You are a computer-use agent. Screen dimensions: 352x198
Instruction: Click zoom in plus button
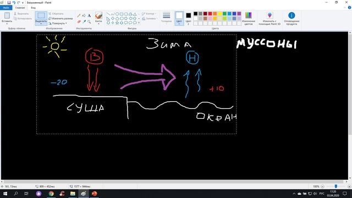click(x=349, y=186)
